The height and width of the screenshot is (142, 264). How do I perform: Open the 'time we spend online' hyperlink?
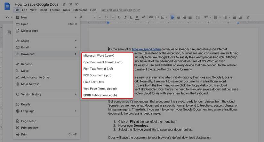(146, 49)
